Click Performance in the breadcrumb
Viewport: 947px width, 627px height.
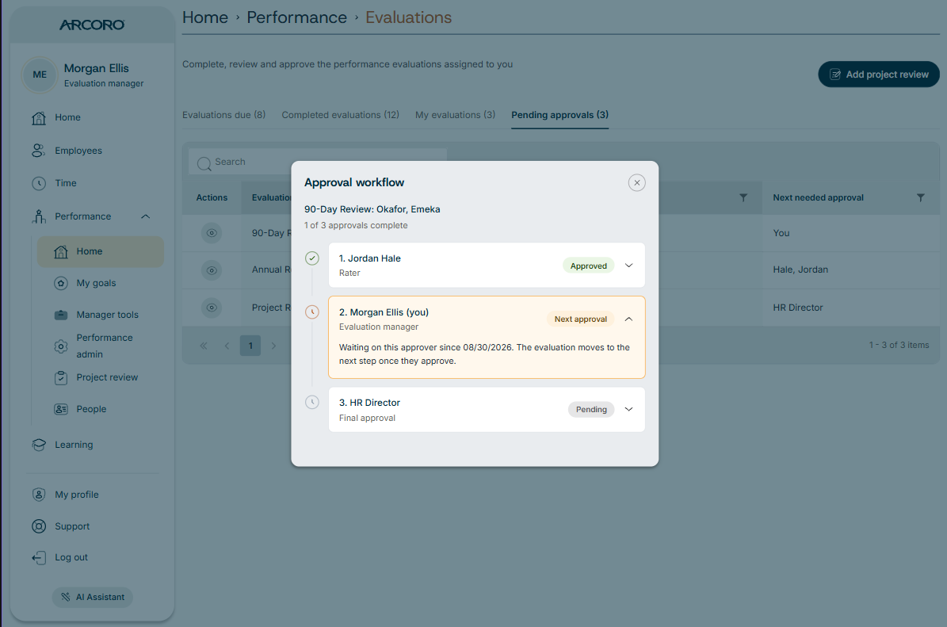point(296,17)
